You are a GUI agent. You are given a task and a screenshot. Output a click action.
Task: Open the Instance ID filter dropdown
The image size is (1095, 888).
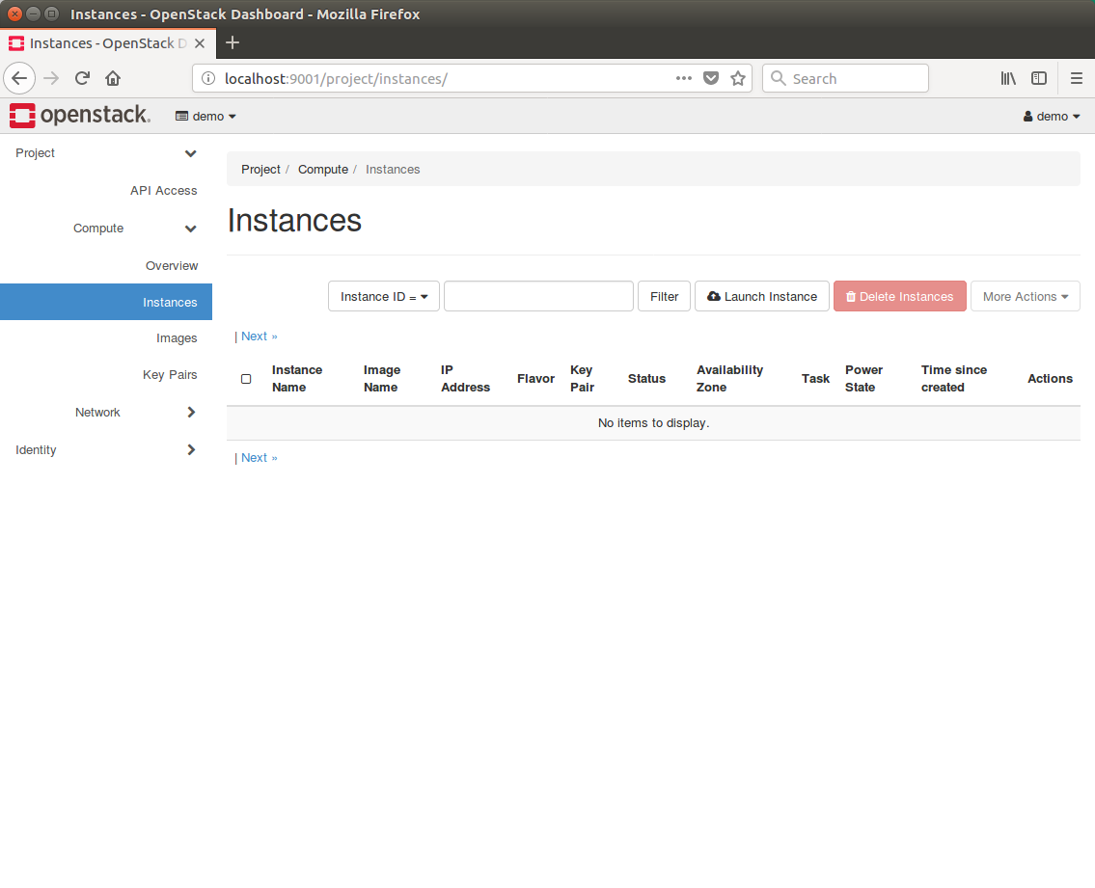(x=383, y=297)
